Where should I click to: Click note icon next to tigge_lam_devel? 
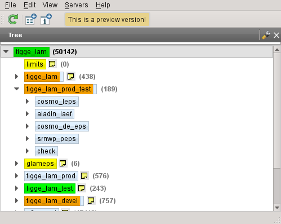pos(91,201)
